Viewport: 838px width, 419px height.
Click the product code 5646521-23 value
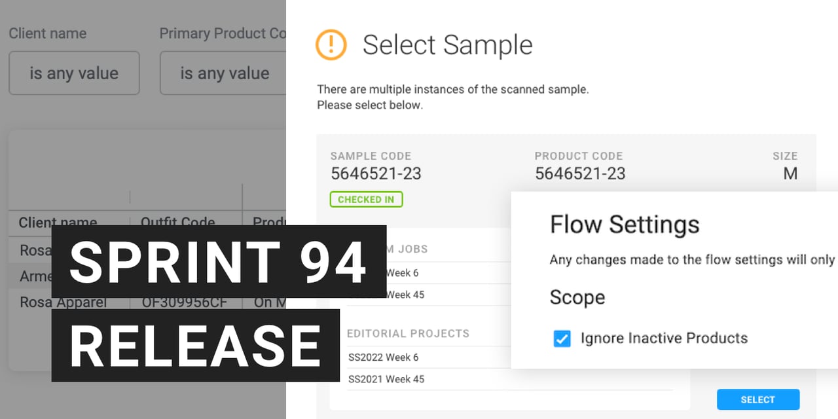tap(580, 173)
